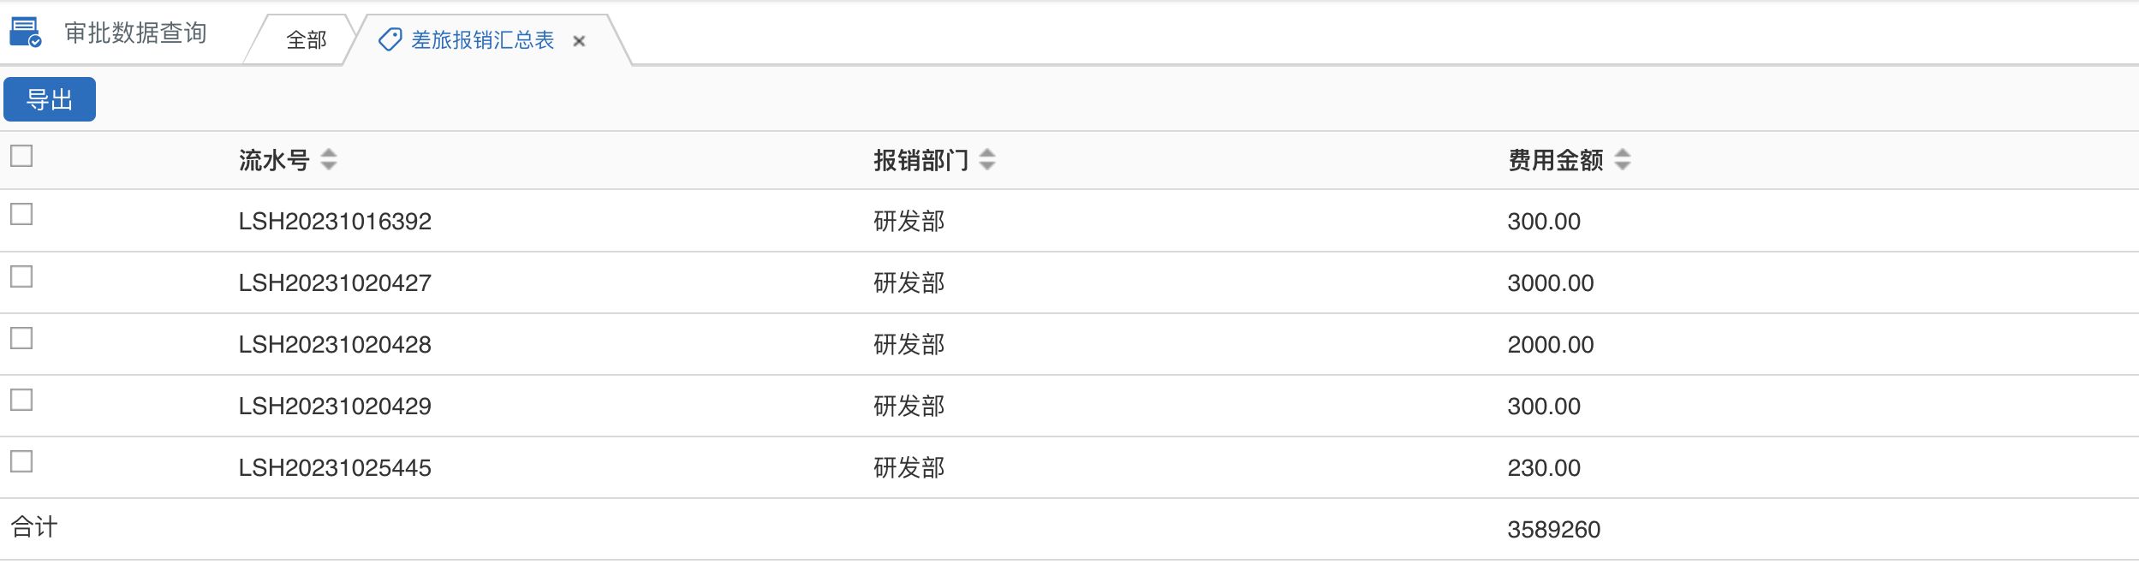Click serial number LSH20231025445 cell
This screenshot has width=2139, height=582.
coord(335,467)
